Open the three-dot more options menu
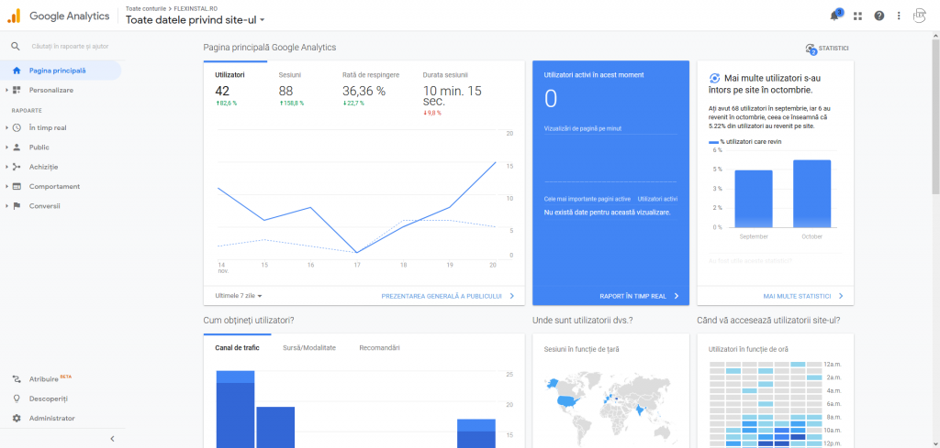This screenshot has height=448, width=940. click(899, 16)
